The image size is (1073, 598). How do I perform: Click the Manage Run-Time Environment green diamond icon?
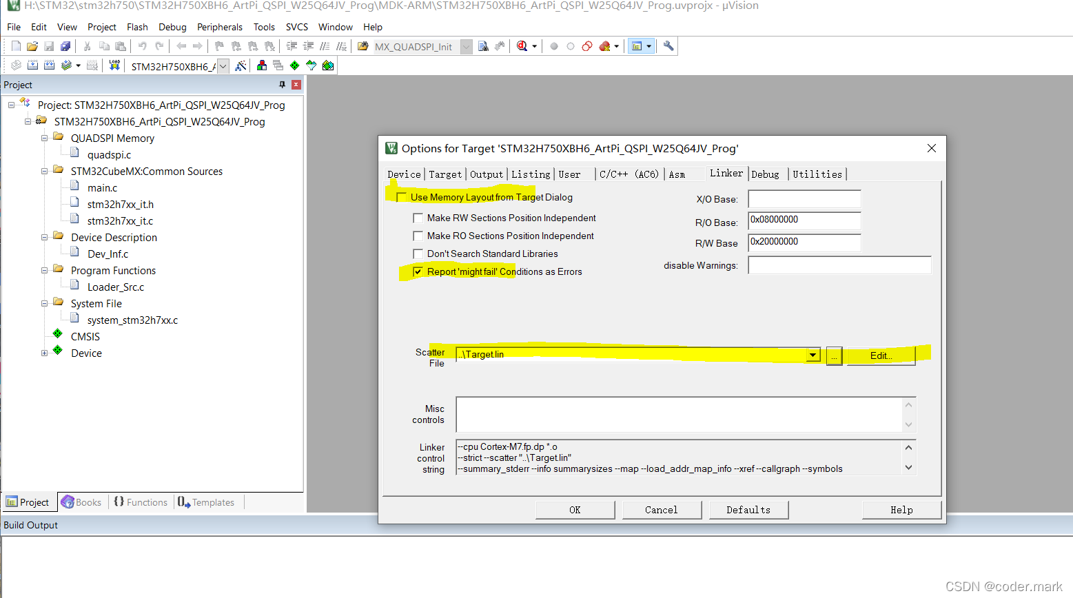(294, 65)
